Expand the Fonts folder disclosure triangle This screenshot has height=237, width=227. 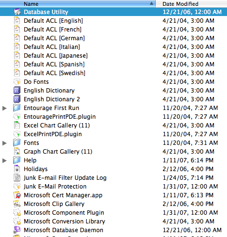coord(4,143)
